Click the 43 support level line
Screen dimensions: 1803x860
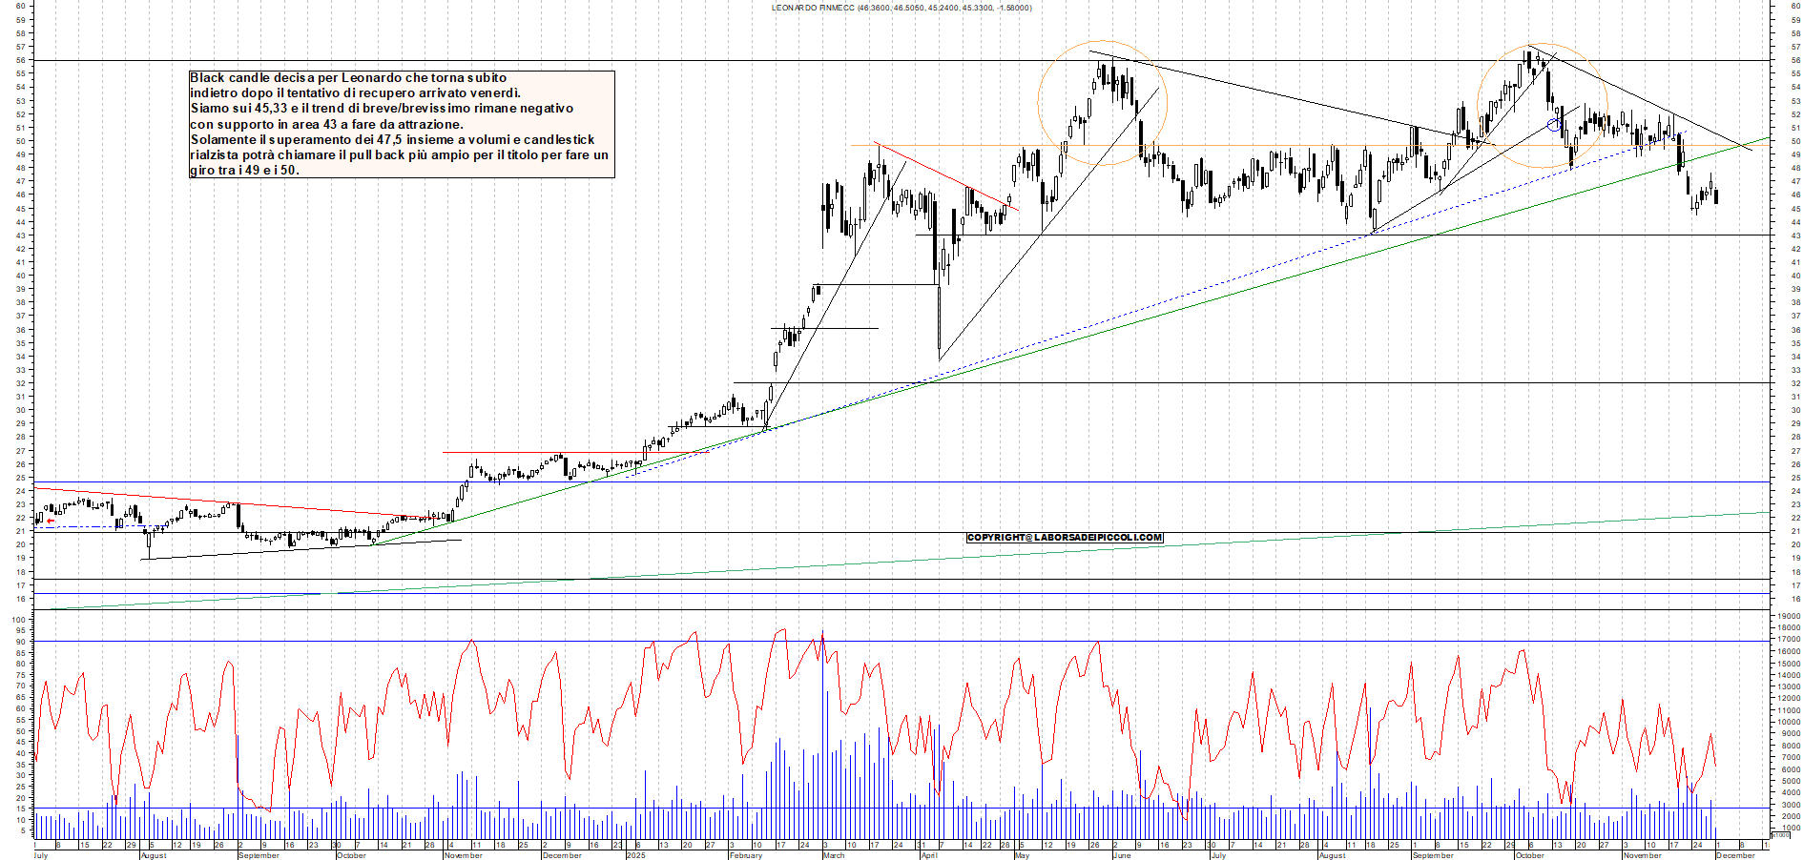coord(1240,235)
